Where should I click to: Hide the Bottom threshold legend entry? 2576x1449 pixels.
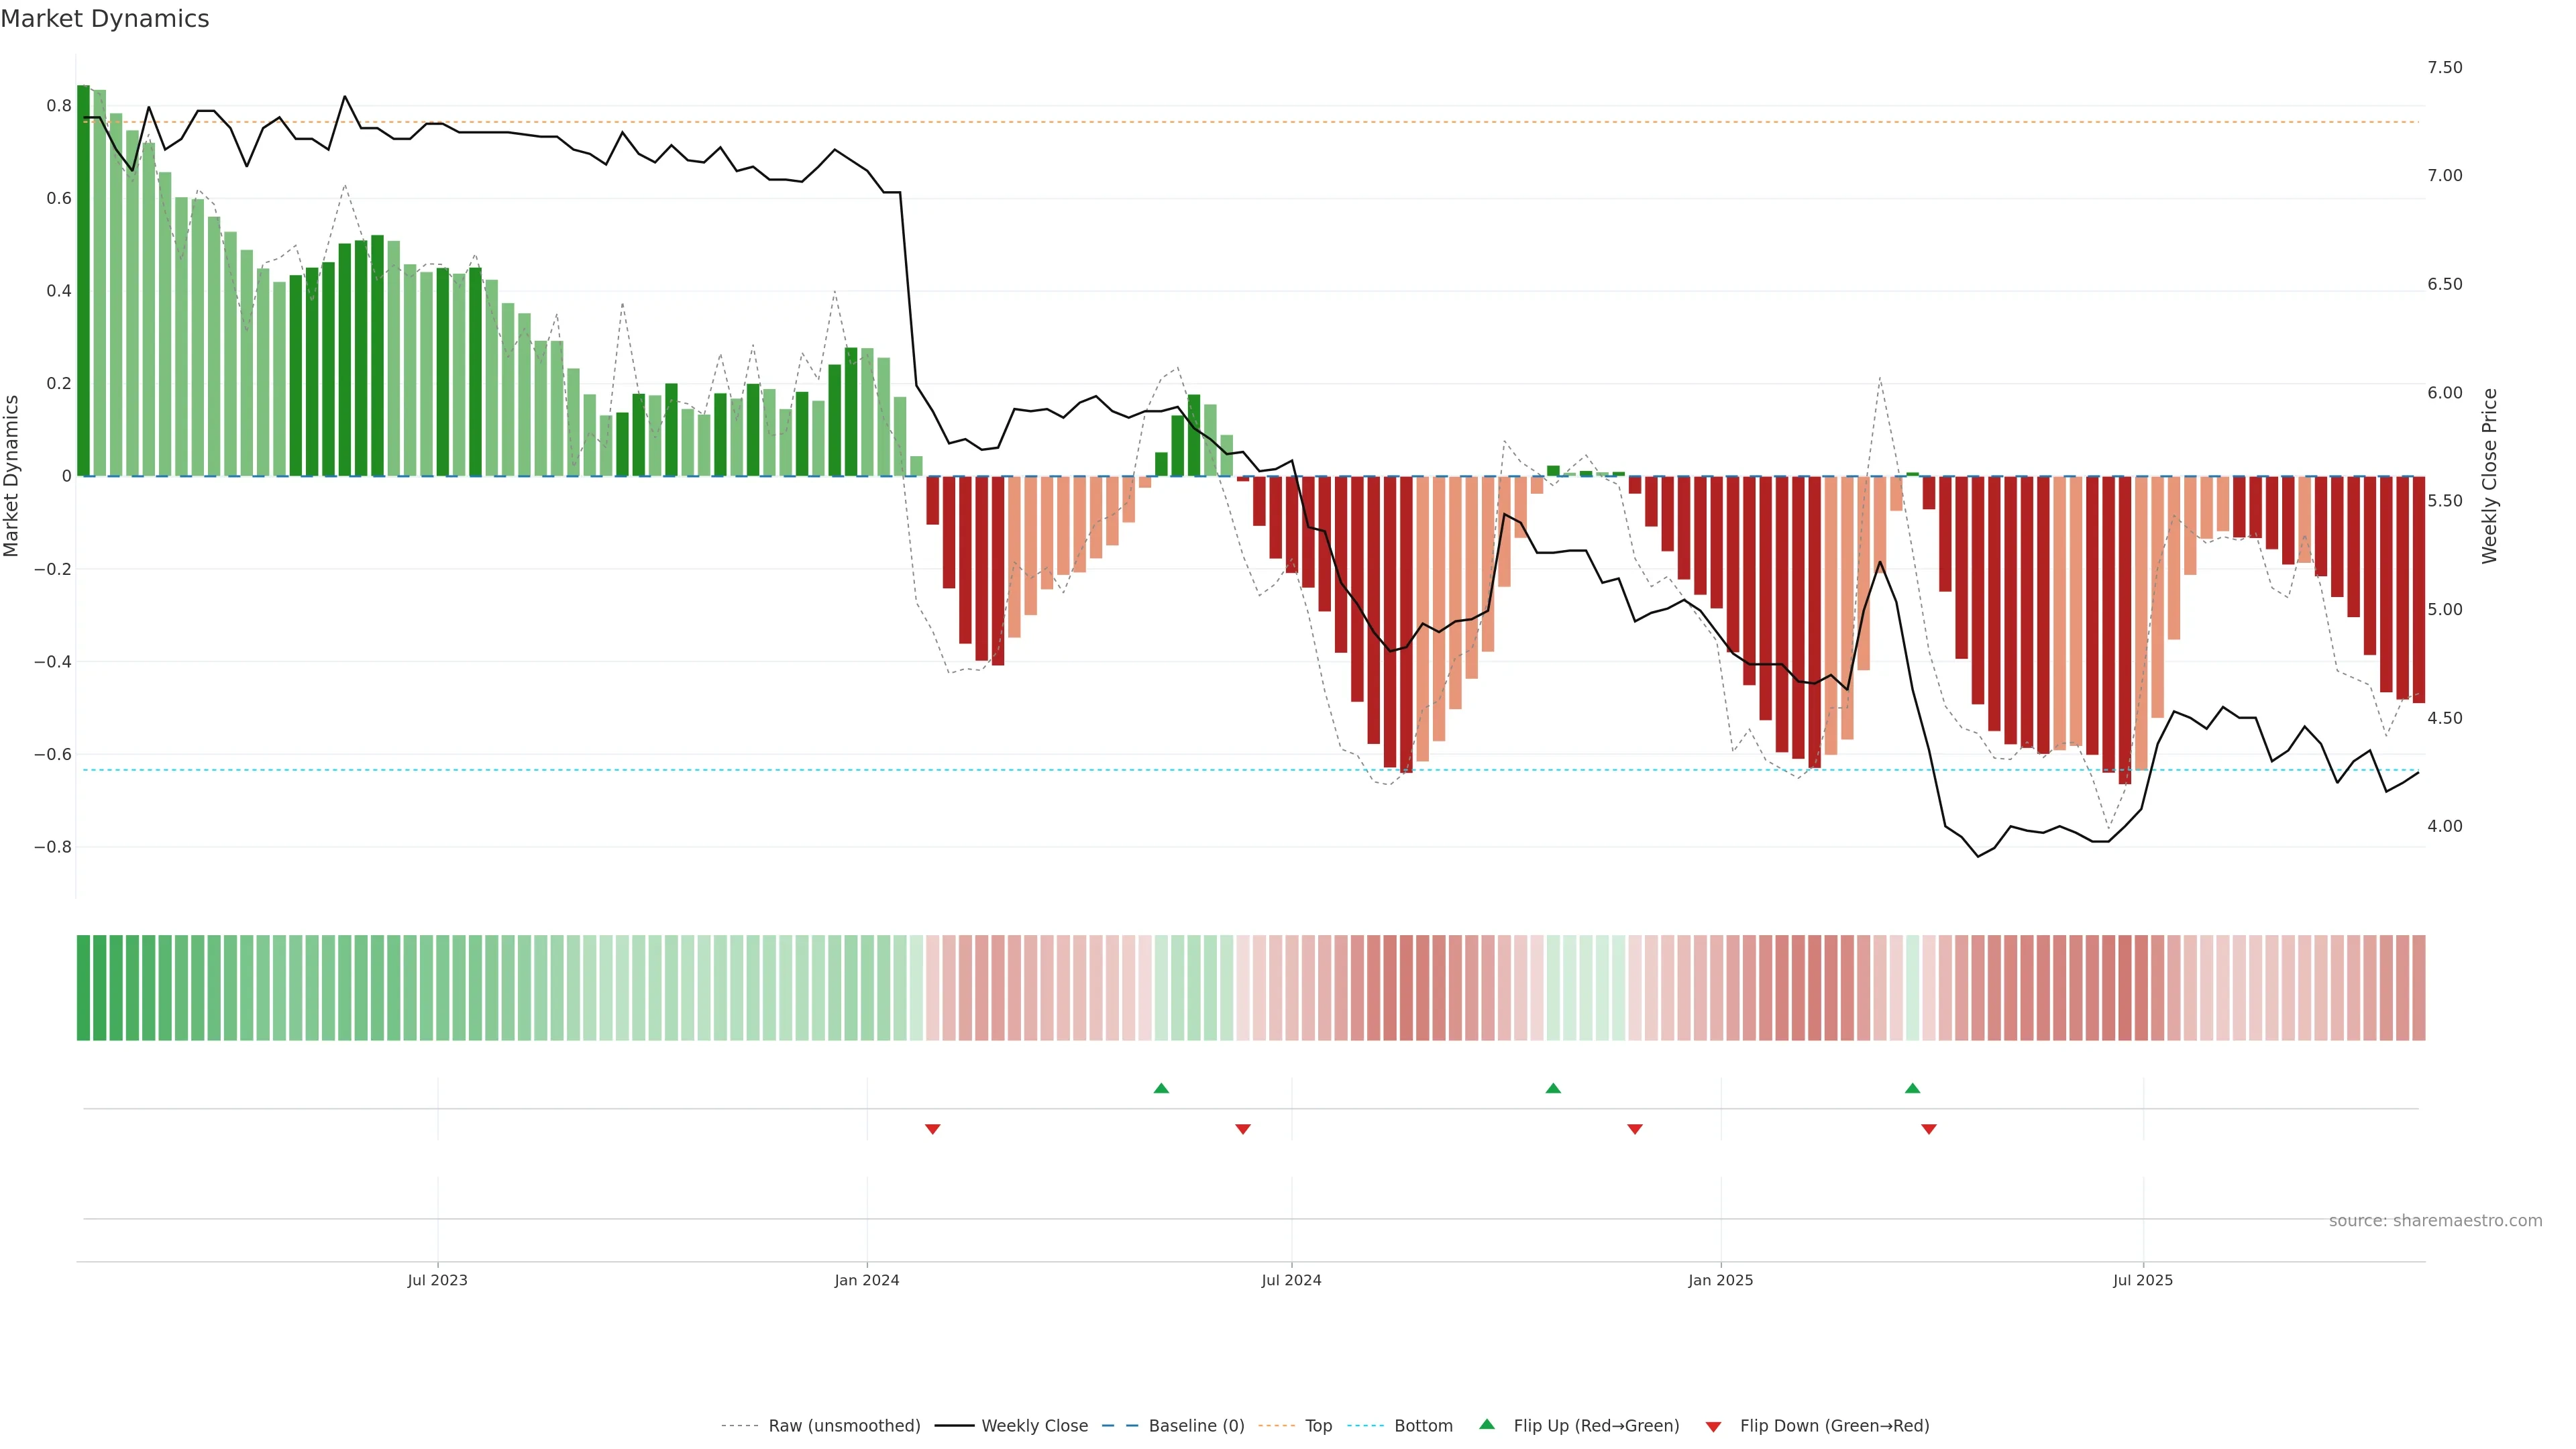tap(1423, 1426)
